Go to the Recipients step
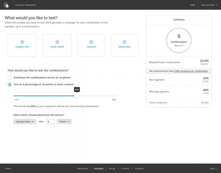This screenshot has width=221, height=173. [83, 168]
